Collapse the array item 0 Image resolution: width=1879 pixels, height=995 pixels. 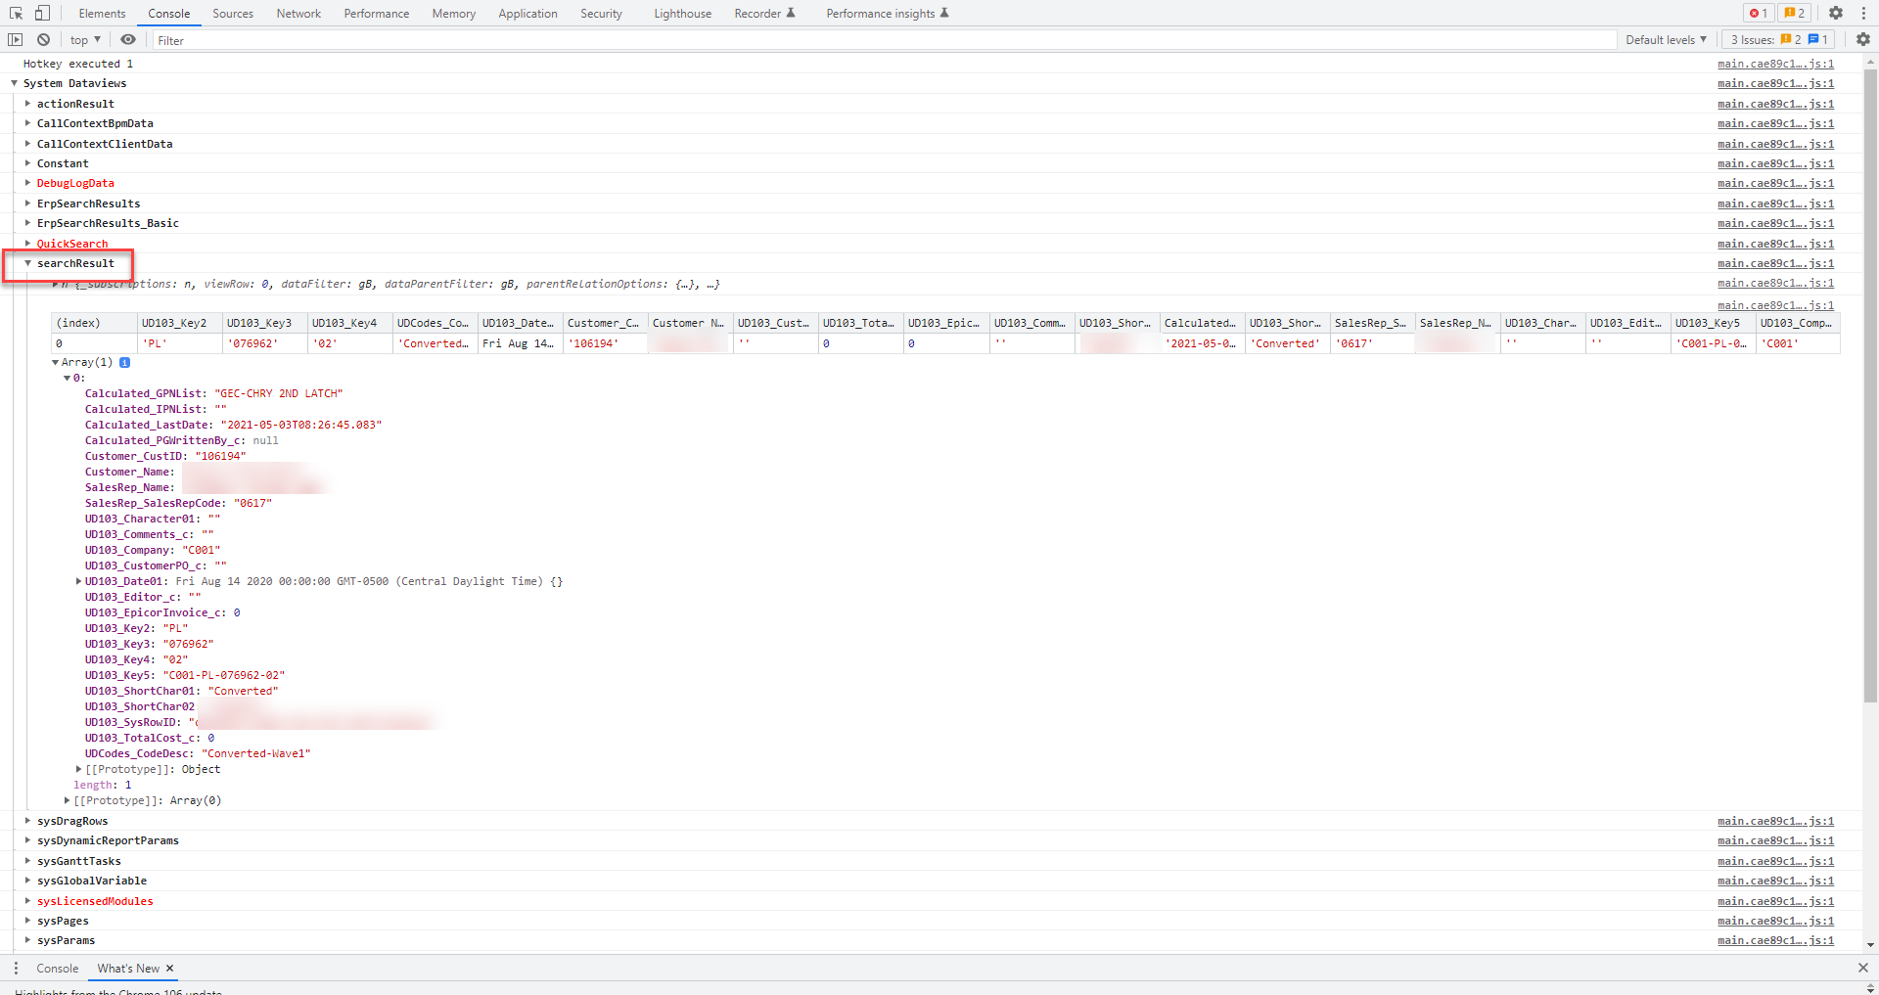68,379
